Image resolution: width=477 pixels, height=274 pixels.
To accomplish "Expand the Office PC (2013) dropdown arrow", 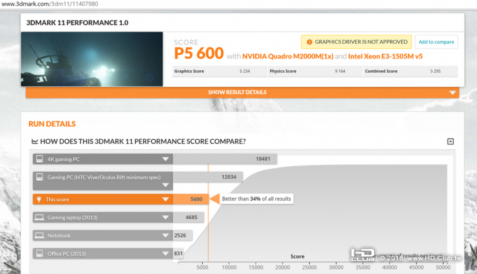I will pyautogui.click(x=165, y=254).
